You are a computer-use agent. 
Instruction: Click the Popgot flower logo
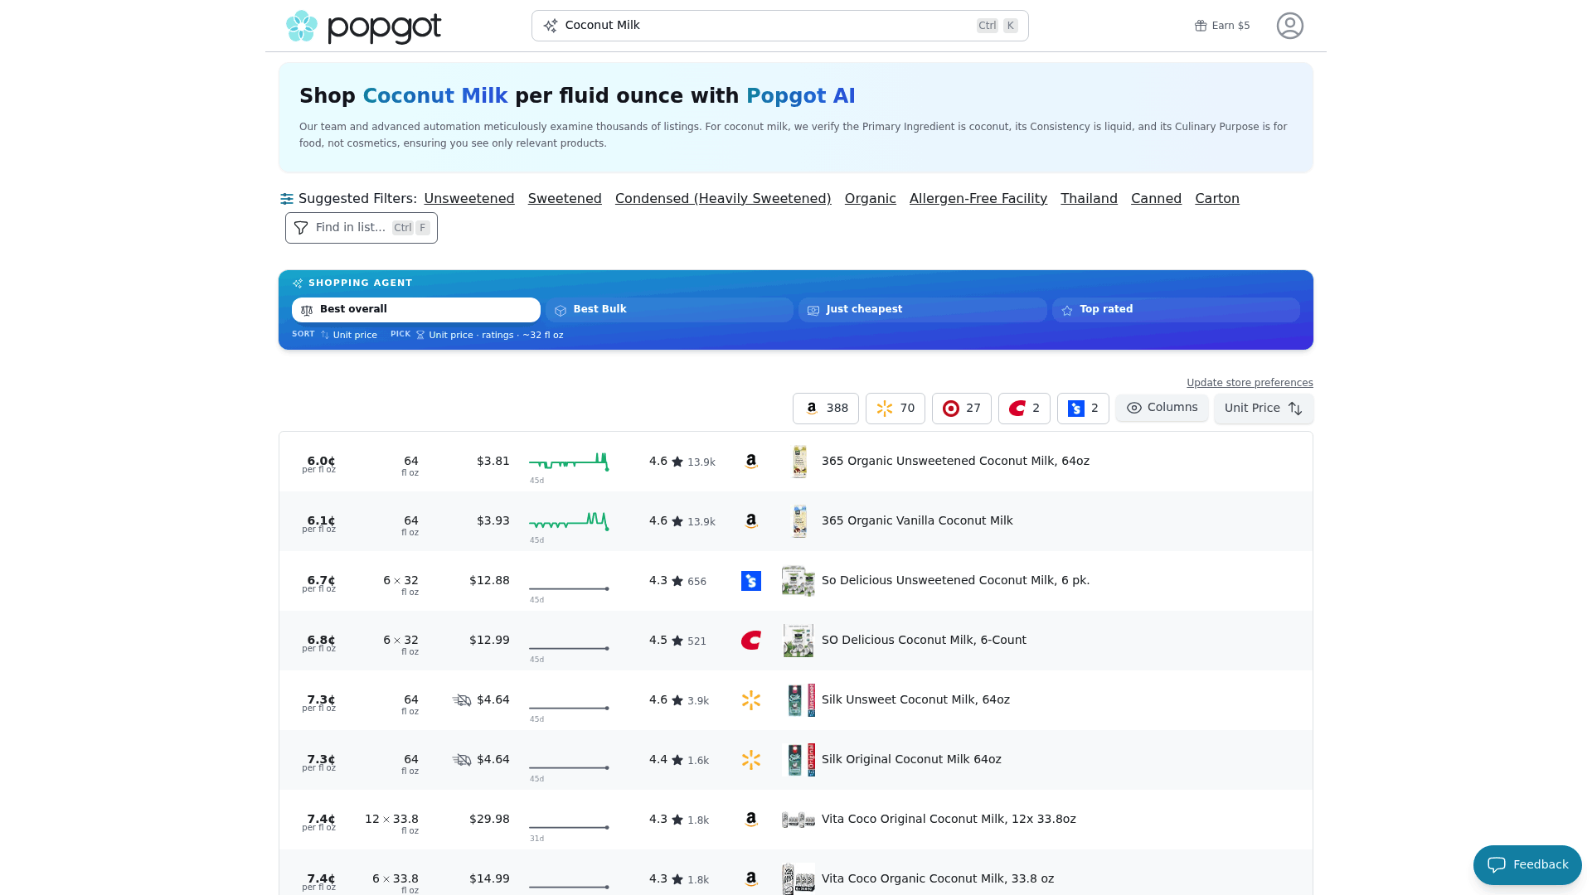point(302,27)
